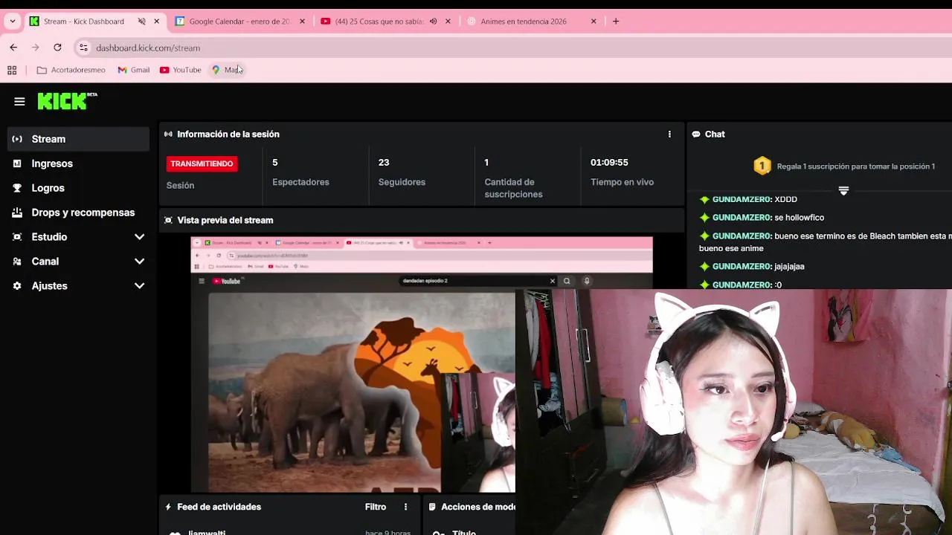Open the Acortadoresmeo bookmark folder
952x535 pixels.
[71, 70]
